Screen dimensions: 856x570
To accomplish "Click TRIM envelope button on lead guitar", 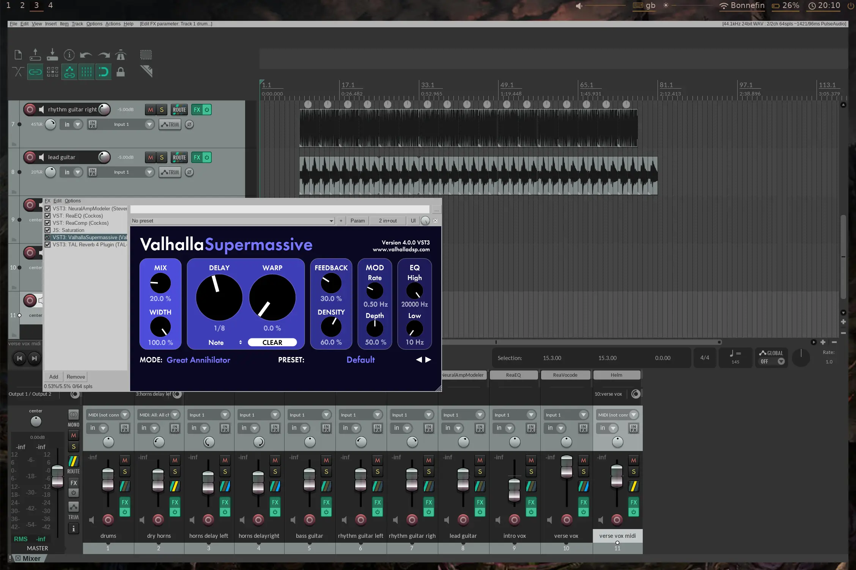I will [x=170, y=172].
